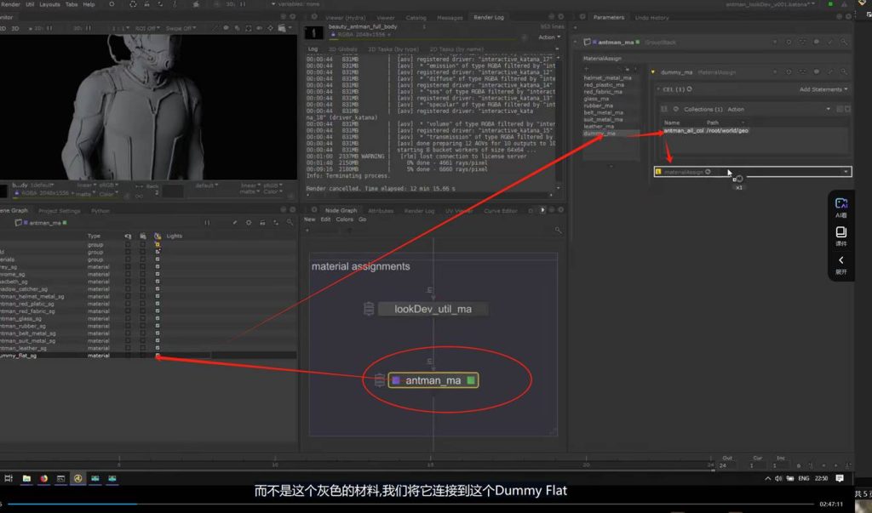This screenshot has width=872, height=513.
Task: Open the Action dropdown in the Render Log
Action: coord(548,37)
